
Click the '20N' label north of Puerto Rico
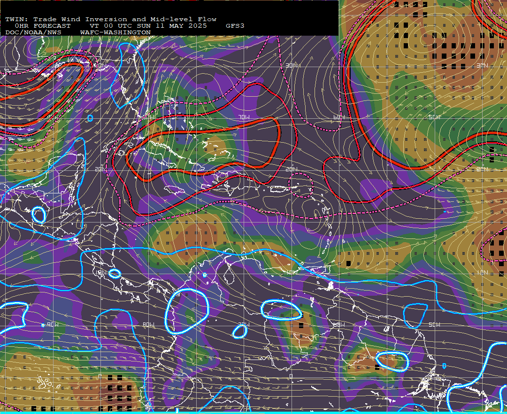pyautogui.click(x=292, y=169)
